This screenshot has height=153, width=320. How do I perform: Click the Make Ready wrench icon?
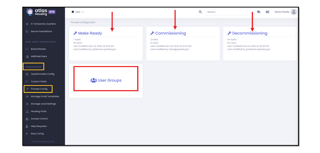pyautogui.click(x=75, y=33)
